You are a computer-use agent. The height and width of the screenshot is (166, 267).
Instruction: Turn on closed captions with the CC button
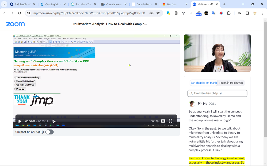(x=163, y=121)
